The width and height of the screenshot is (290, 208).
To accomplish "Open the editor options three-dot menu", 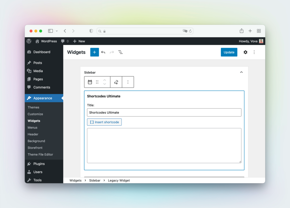I will pos(254,52).
